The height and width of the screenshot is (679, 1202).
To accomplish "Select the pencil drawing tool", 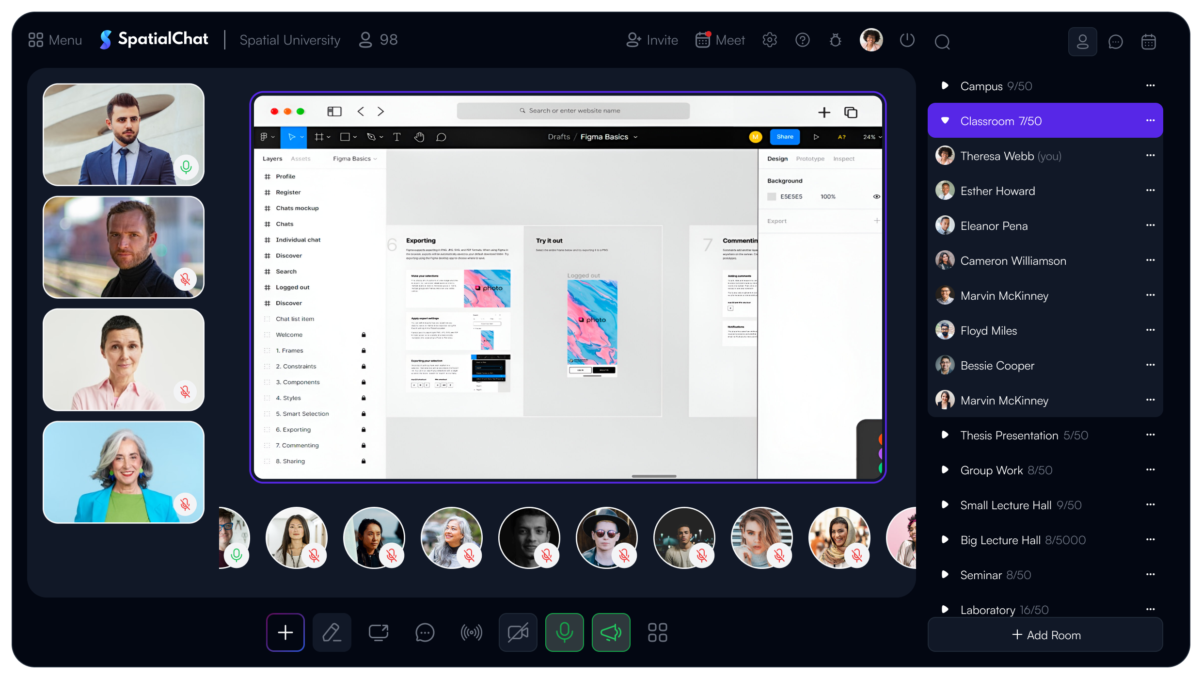I will point(332,632).
